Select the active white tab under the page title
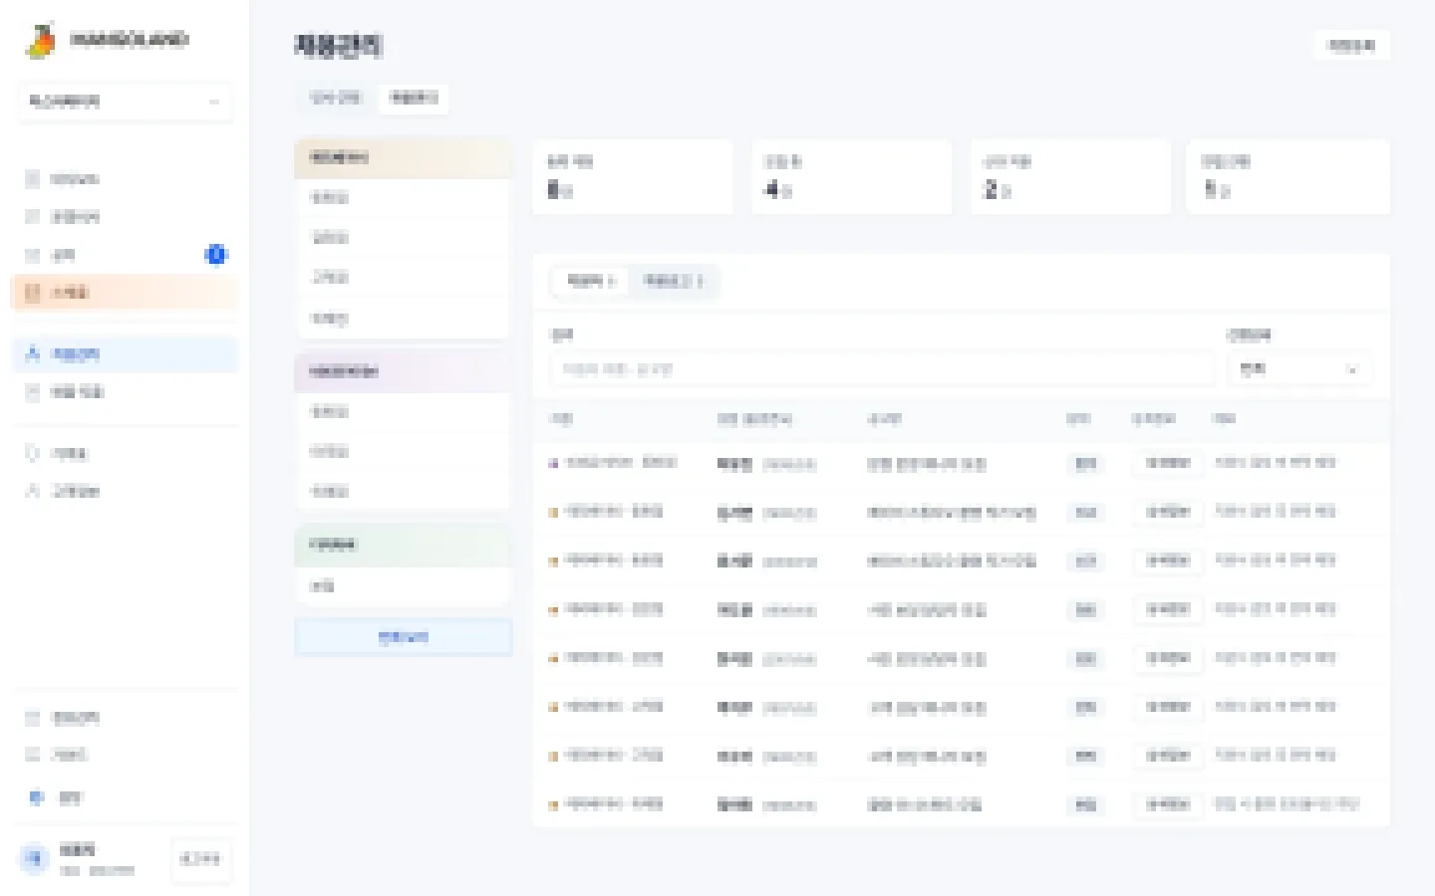The width and height of the screenshot is (1435, 896). pyautogui.click(x=414, y=98)
